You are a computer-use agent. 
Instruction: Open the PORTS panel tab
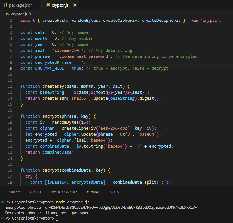[114, 192]
